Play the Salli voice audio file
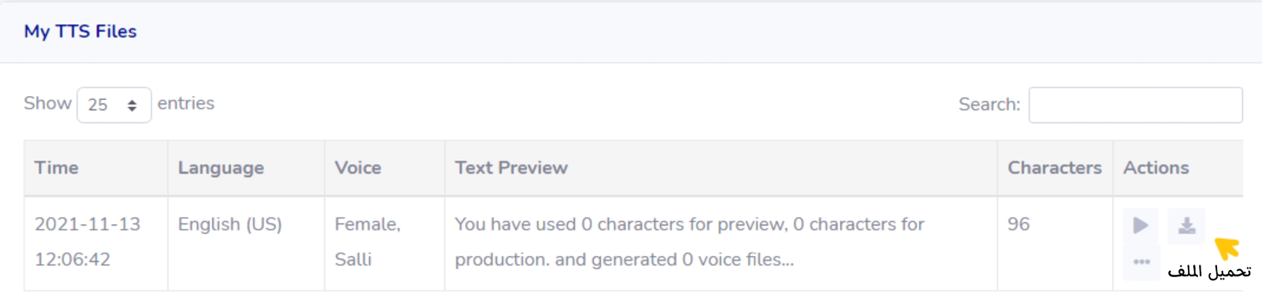 (1141, 226)
